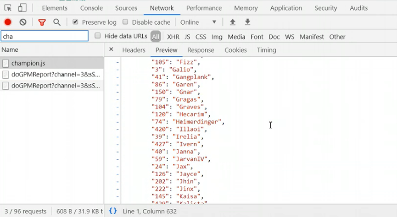
Task: Toggle the red filter funnel icon
Action: coord(42,22)
